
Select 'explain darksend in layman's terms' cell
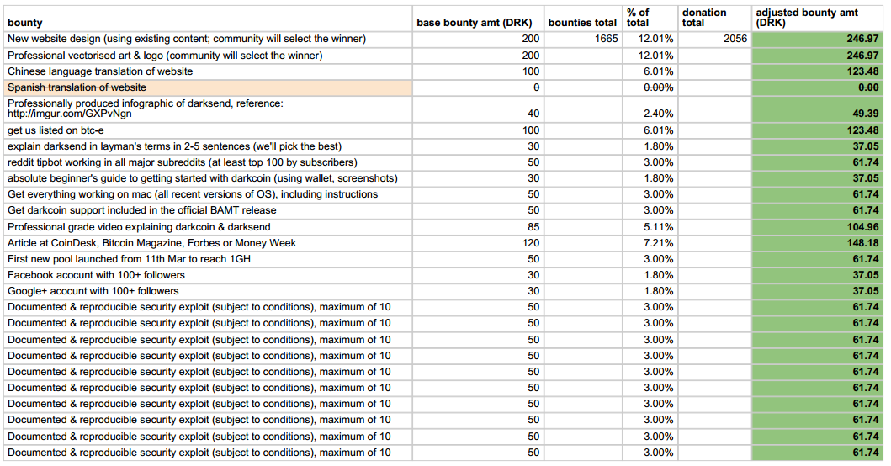(208, 146)
